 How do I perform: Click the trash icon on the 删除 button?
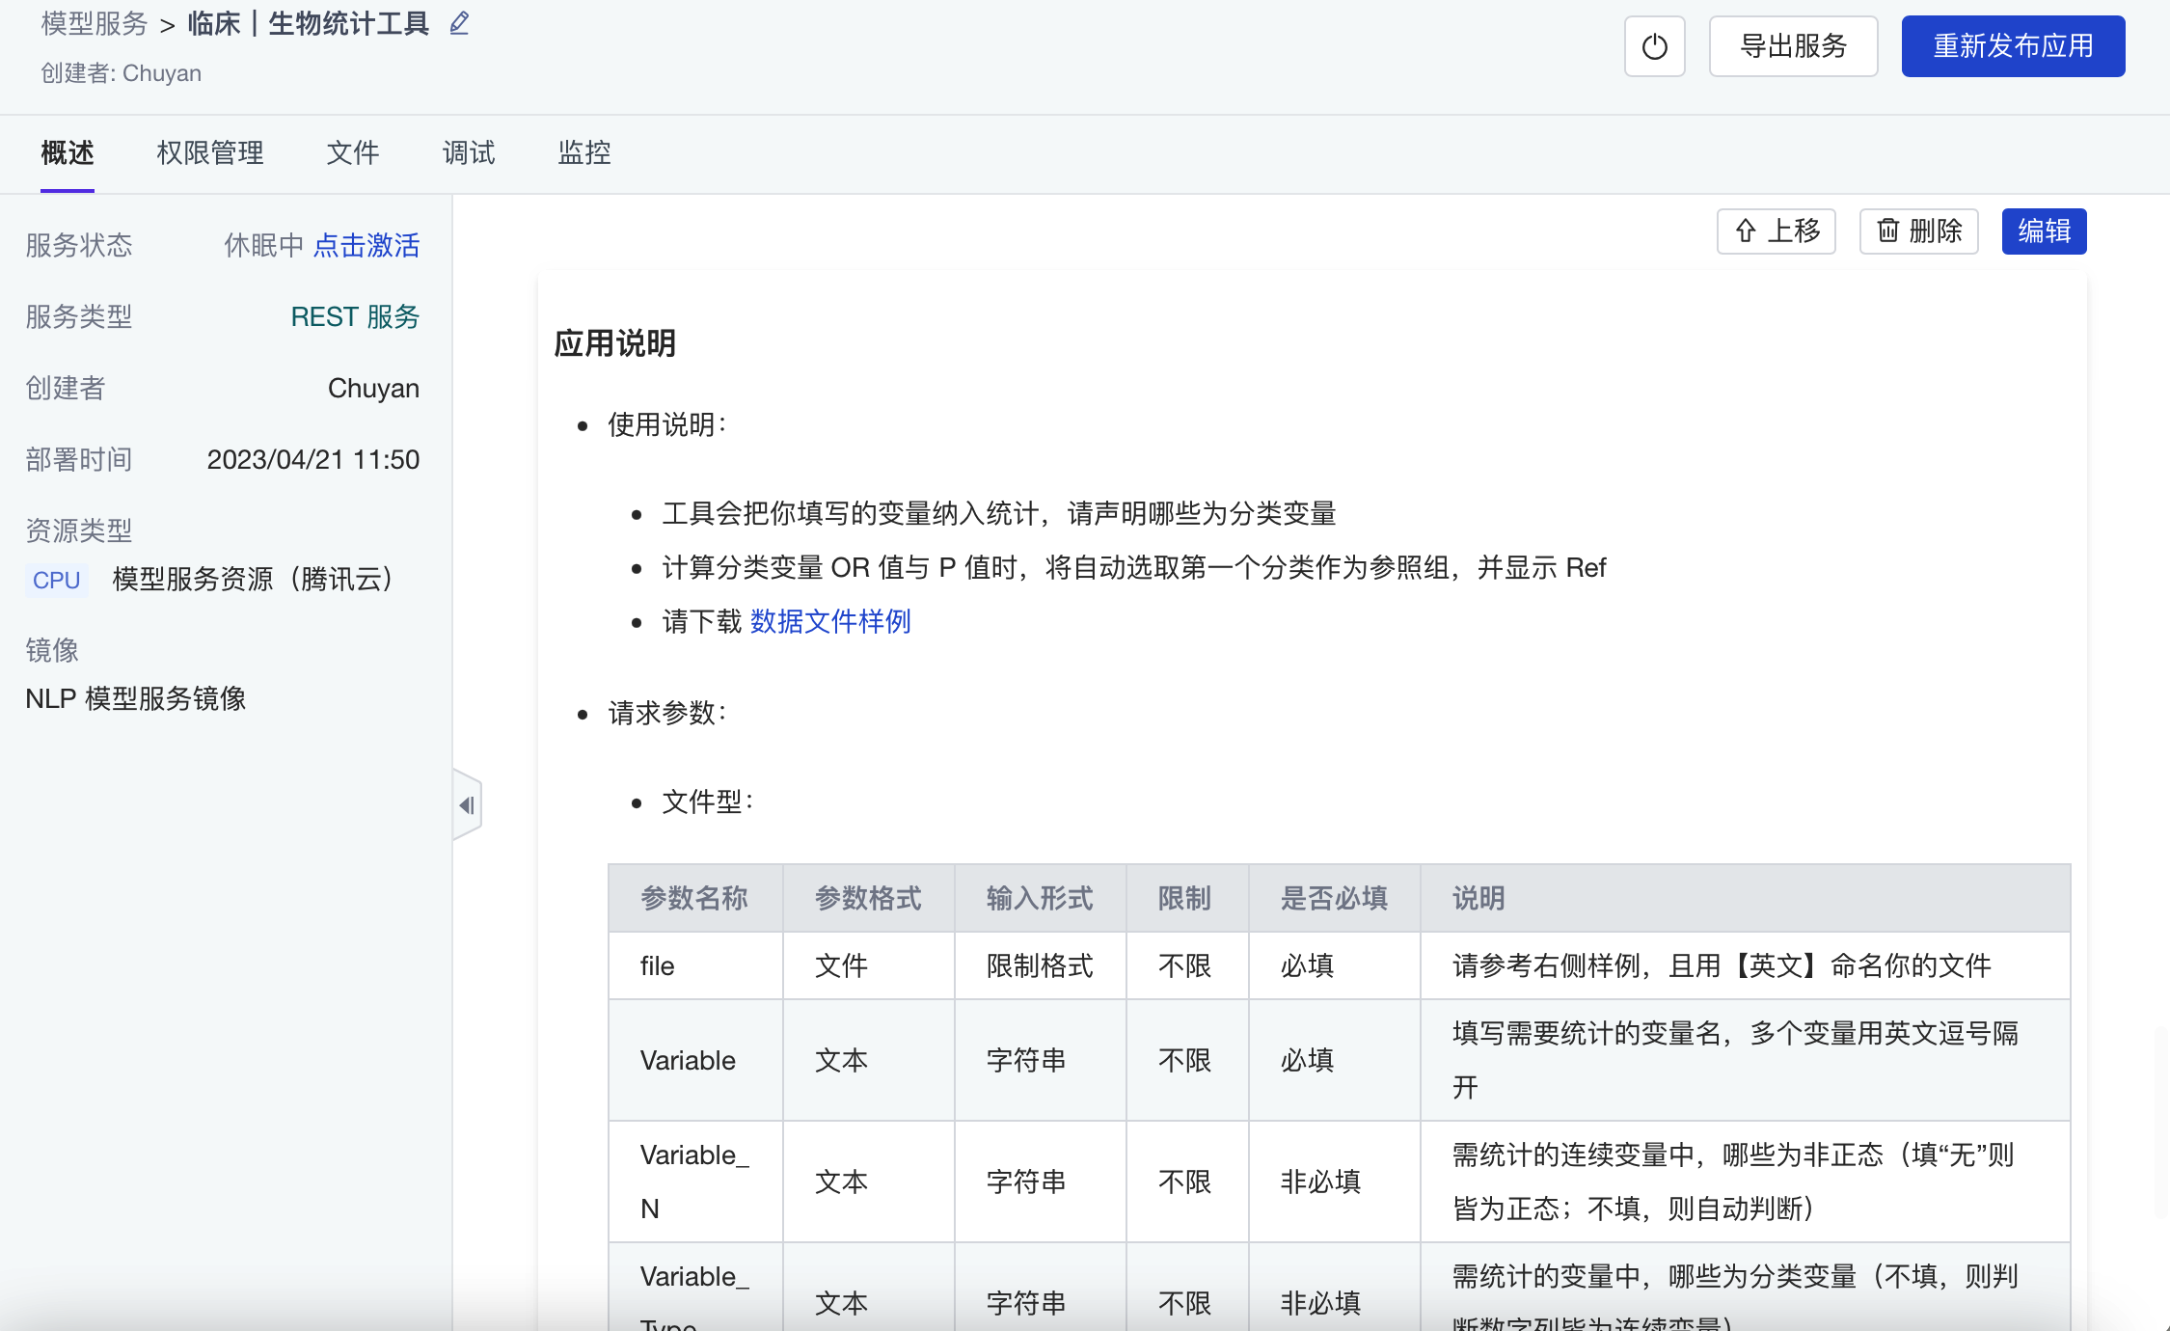pyautogui.click(x=1888, y=231)
